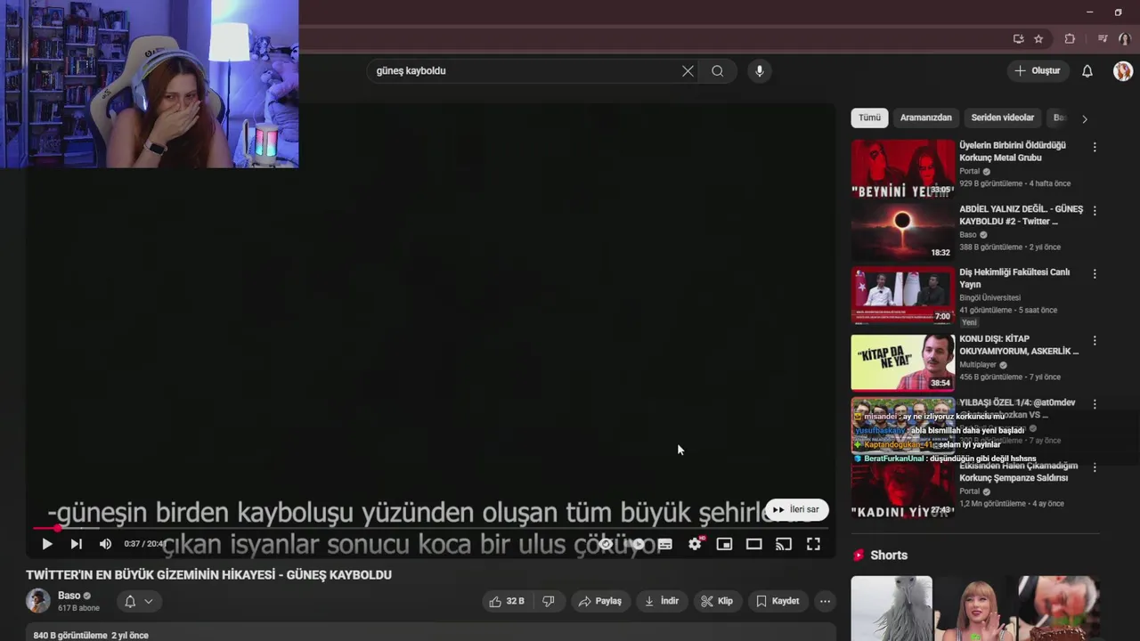Click the magnifier search button
Image resolution: width=1140 pixels, height=641 pixels.
[x=717, y=71]
